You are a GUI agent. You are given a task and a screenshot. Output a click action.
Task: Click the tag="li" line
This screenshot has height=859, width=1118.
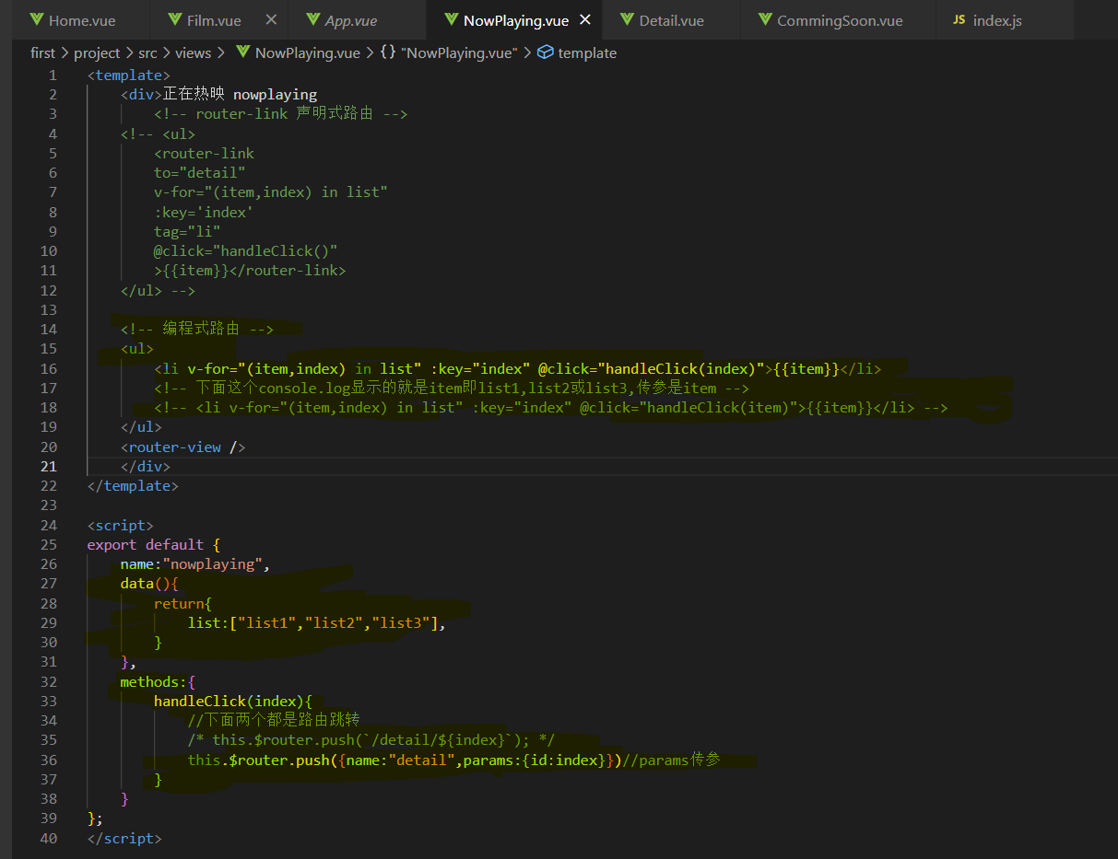[x=187, y=231]
